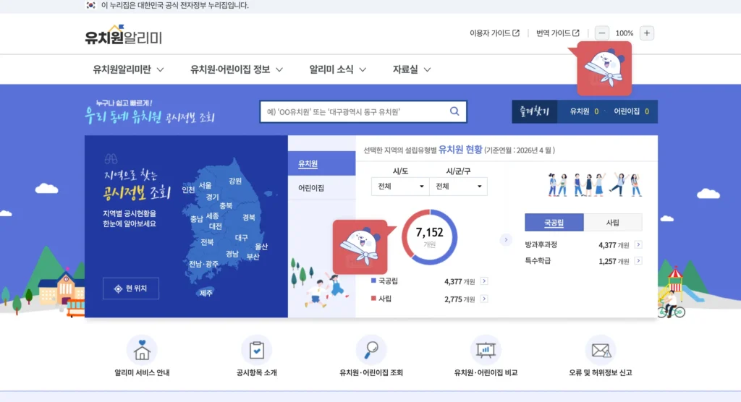Open 알리미 서비스 안내 house icon

[x=142, y=350]
